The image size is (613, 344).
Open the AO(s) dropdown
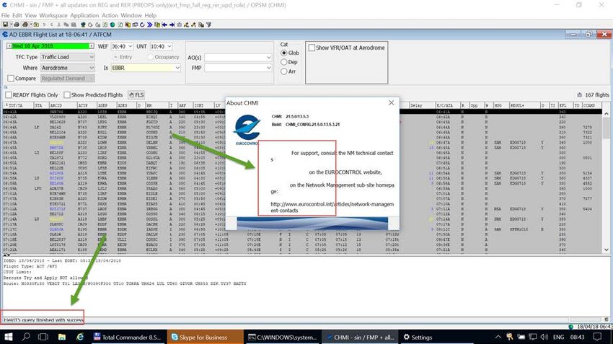coord(269,58)
